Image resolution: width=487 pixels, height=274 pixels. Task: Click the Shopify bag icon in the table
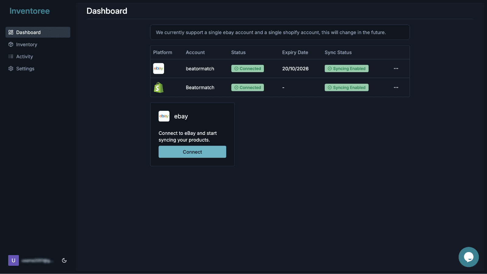159,87
